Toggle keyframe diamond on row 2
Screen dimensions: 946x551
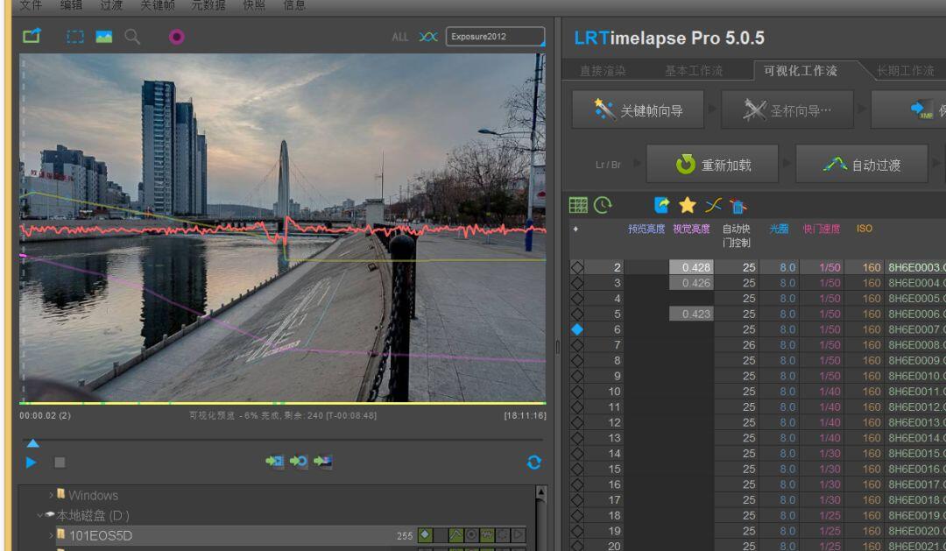pyautogui.click(x=576, y=267)
